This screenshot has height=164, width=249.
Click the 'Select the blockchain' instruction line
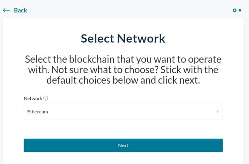(x=123, y=59)
